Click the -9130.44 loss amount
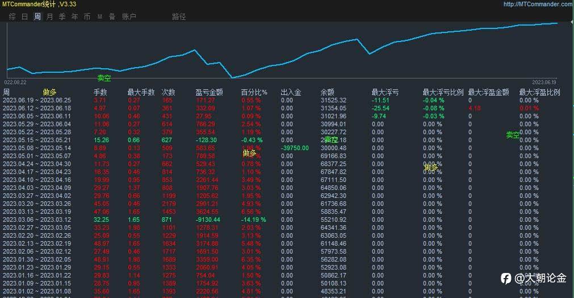 tap(208, 220)
